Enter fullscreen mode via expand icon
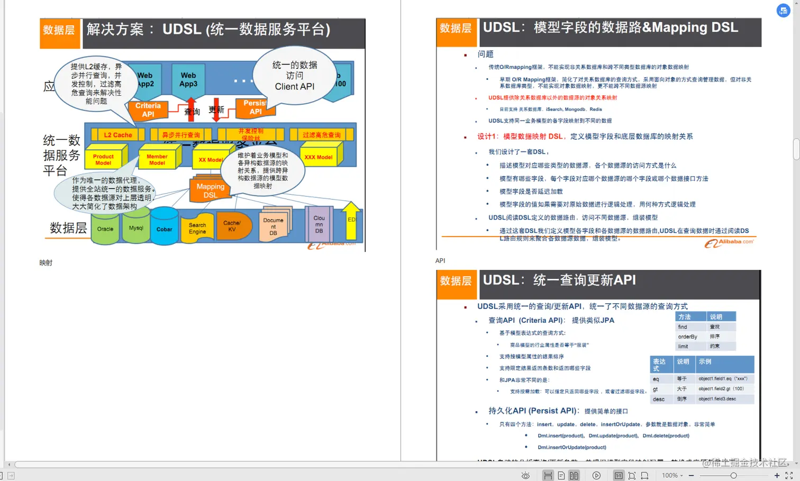Screen dimensions: 800x481 coord(789,475)
